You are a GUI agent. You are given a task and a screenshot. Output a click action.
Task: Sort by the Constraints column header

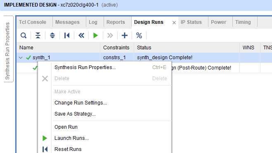pos(116,48)
